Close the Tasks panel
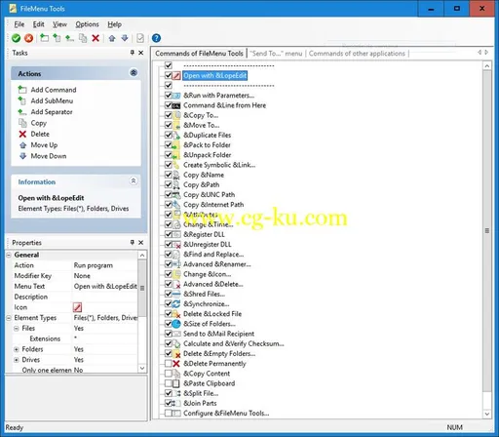Screen dimensions: 499x437 point(141,53)
